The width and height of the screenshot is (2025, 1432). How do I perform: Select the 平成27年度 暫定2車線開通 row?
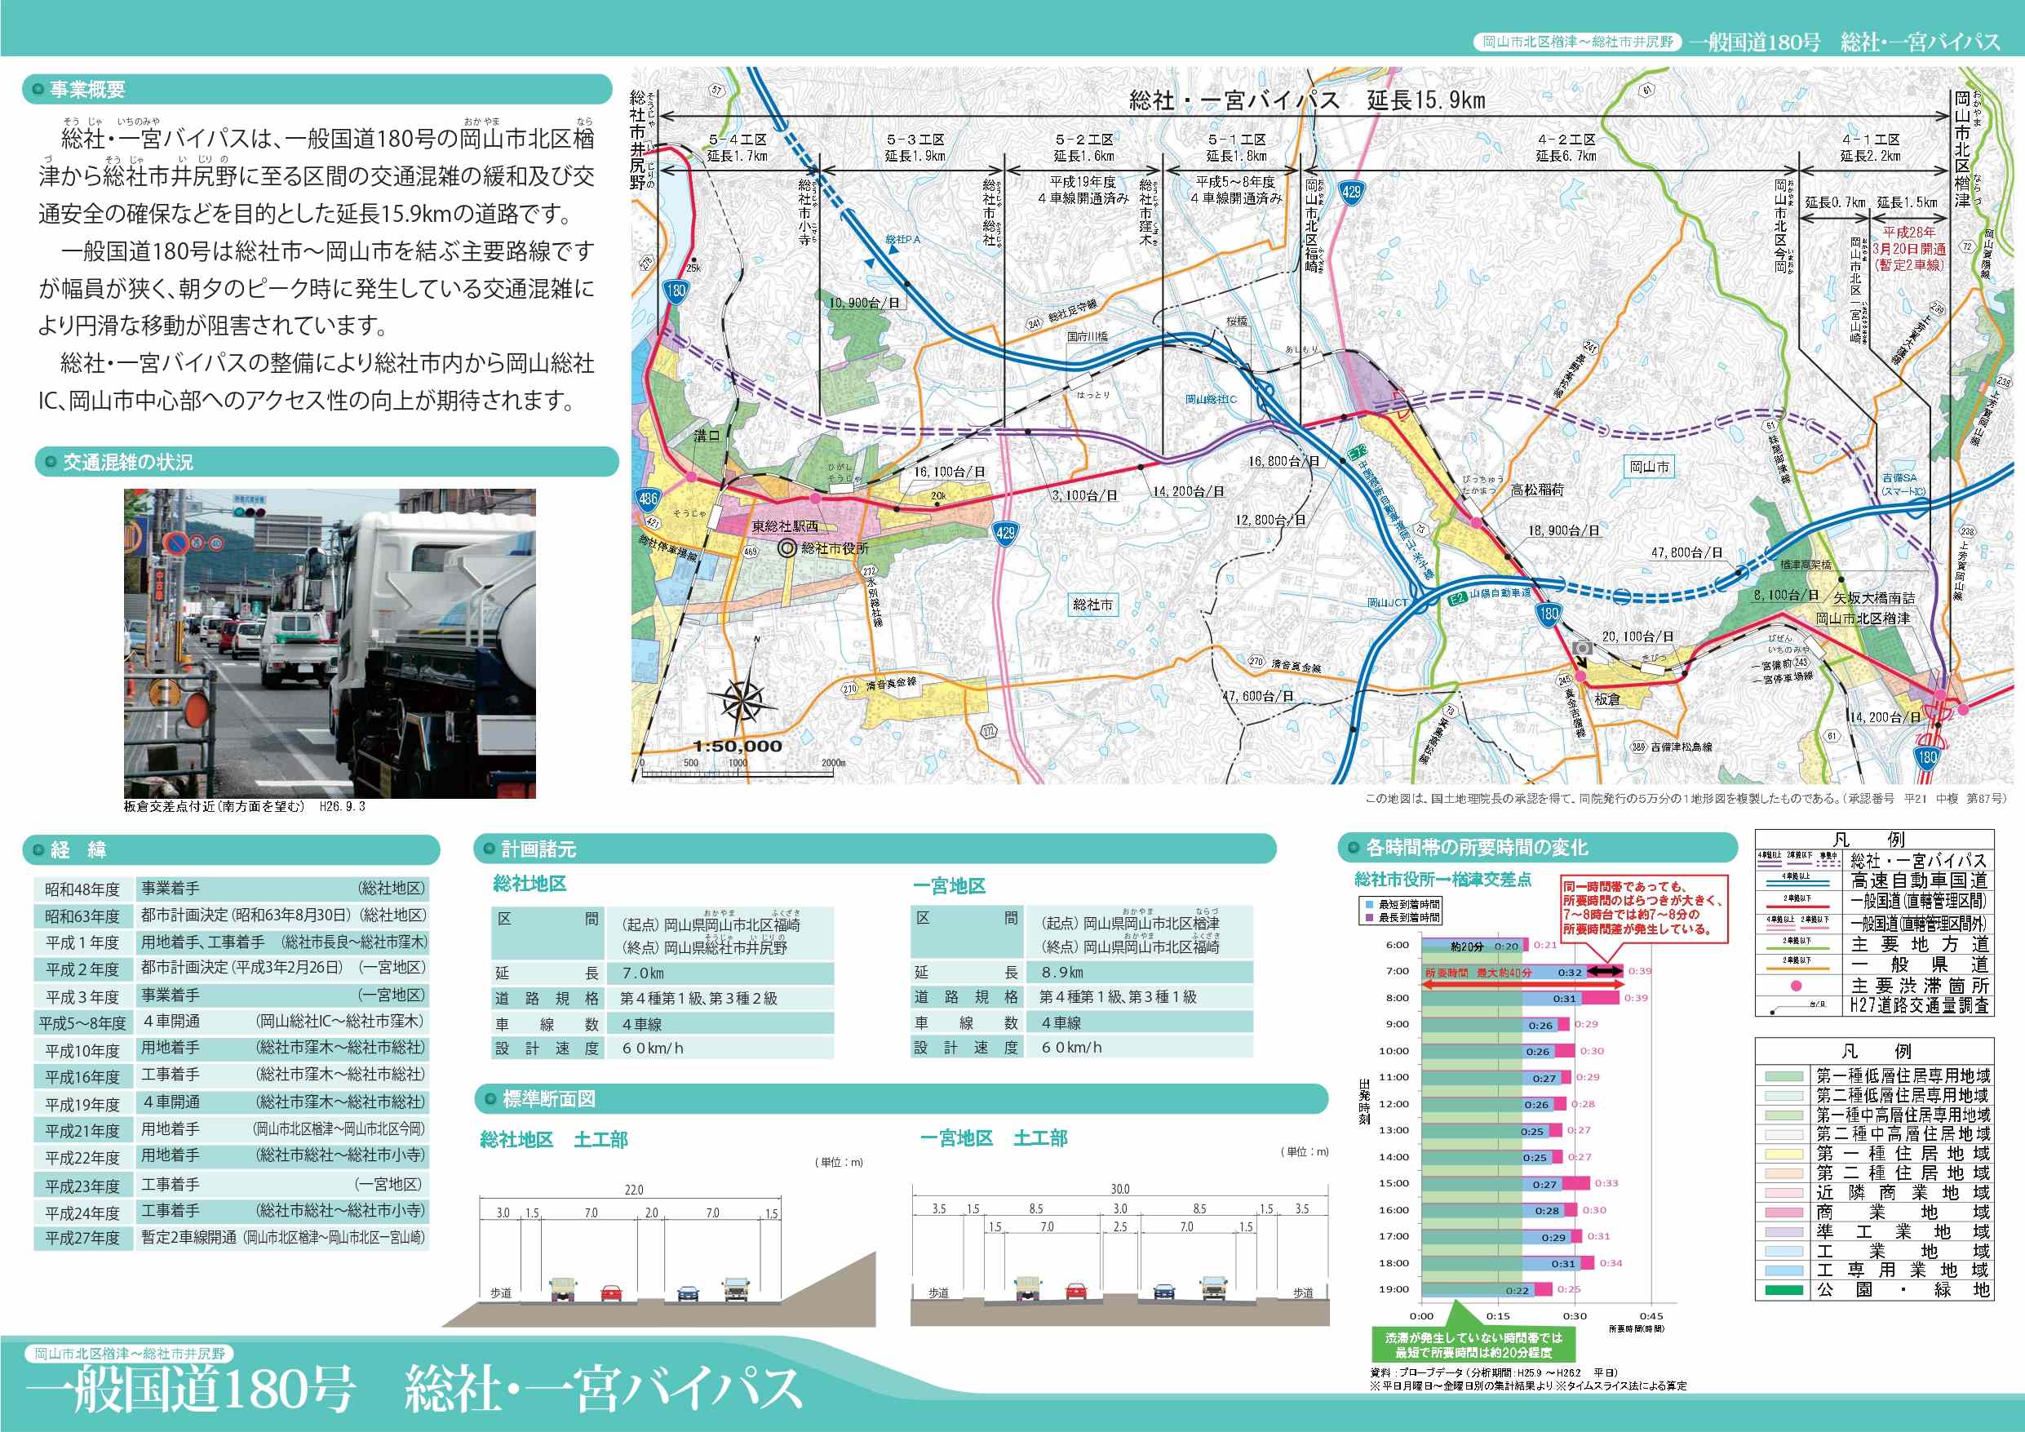[232, 1238]
